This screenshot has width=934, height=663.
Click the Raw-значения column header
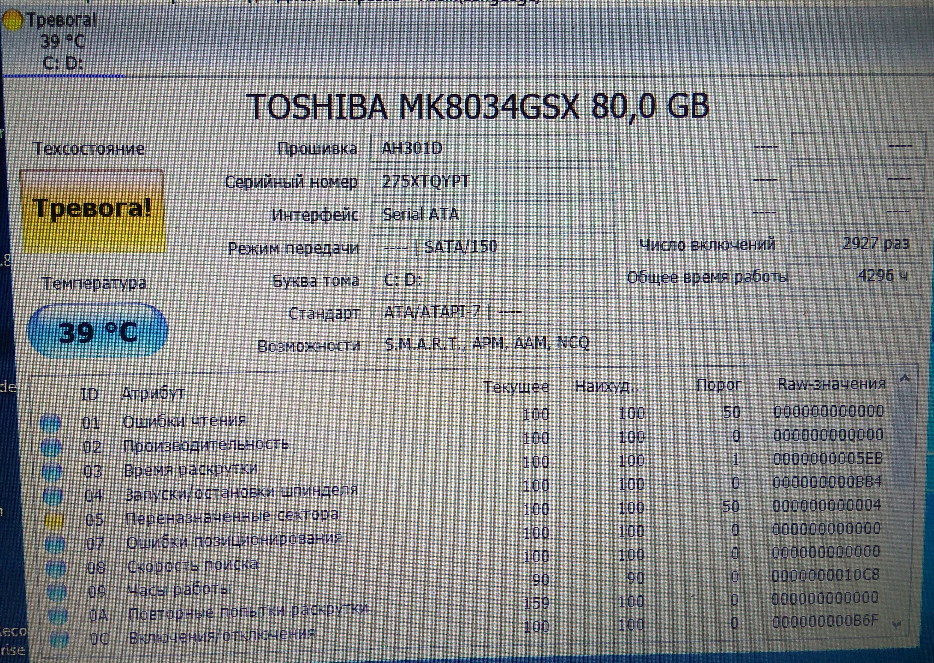coord(832,384)
